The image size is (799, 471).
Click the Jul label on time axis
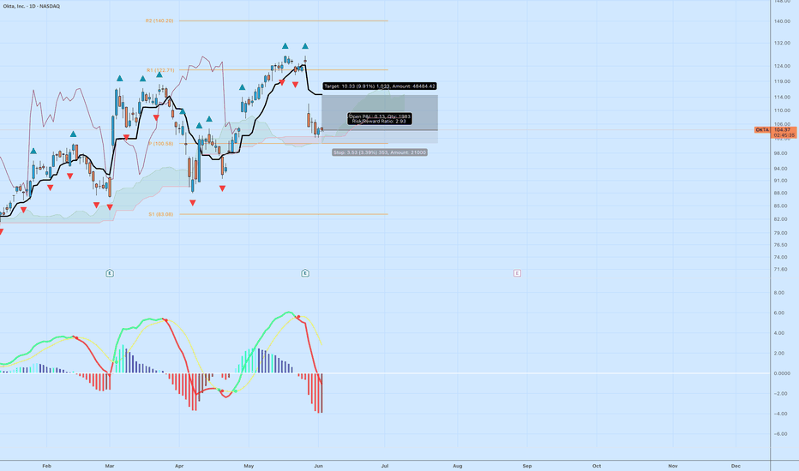385,466
